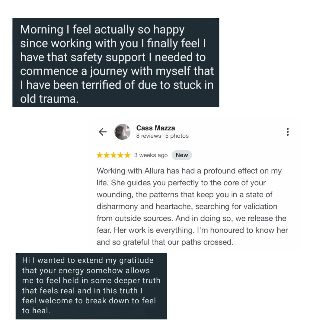Click the five-star rating icons
The height and width of the screenshot is (326, 326).
pos(113,155)
